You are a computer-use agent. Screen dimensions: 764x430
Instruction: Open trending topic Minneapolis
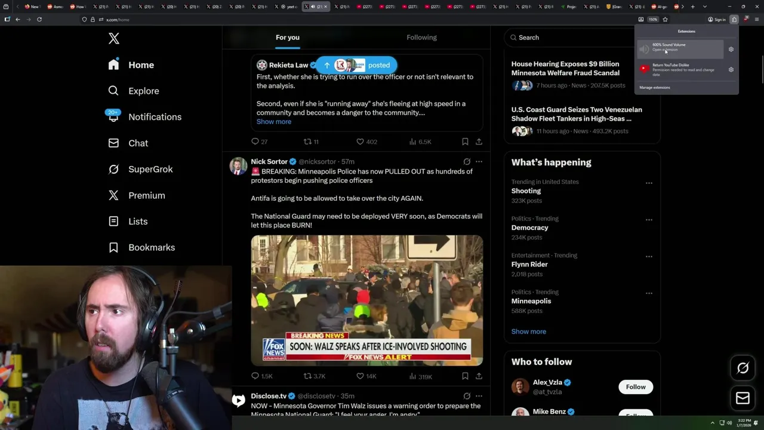(x=531, y=301)
